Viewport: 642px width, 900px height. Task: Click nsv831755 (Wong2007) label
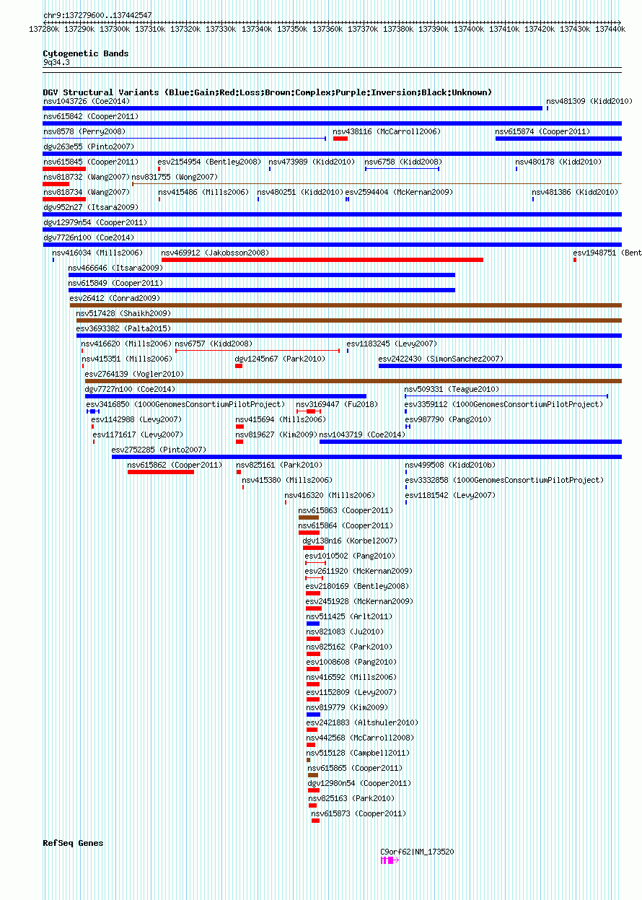point(174,177)
